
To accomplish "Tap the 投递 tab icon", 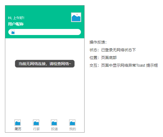I will coord(54,122).
